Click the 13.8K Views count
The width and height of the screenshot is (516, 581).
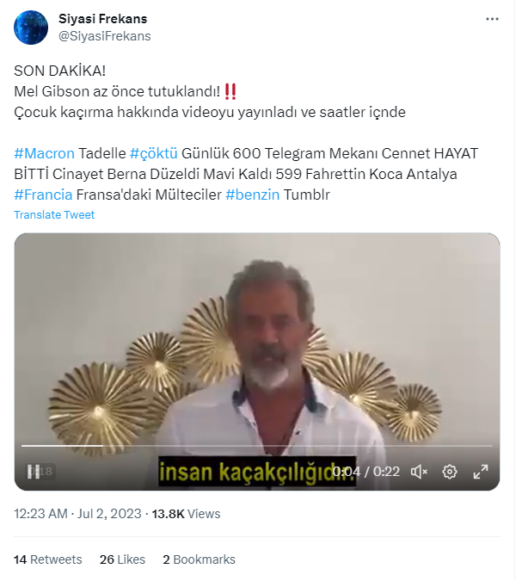pos(186,514)
